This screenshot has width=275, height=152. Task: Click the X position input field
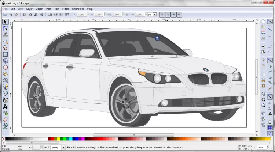(x=81, y=15)
